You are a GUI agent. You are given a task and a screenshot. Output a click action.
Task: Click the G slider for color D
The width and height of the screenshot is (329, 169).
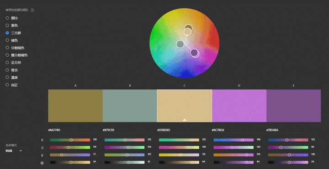233,148
